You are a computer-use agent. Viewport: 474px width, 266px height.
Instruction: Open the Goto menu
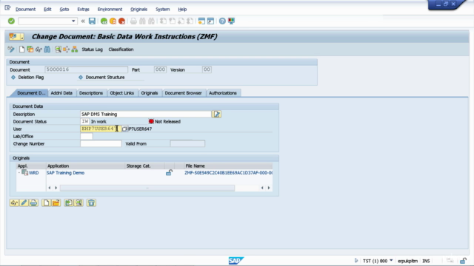pos(64,10)
